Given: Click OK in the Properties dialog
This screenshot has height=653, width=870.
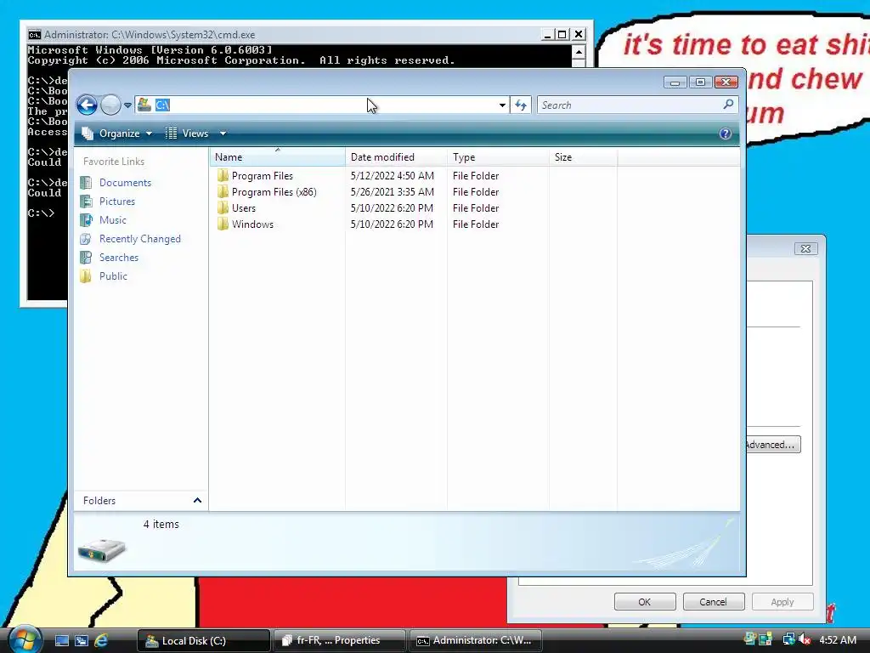Looking at the screenshot, I should coord(645,602).
